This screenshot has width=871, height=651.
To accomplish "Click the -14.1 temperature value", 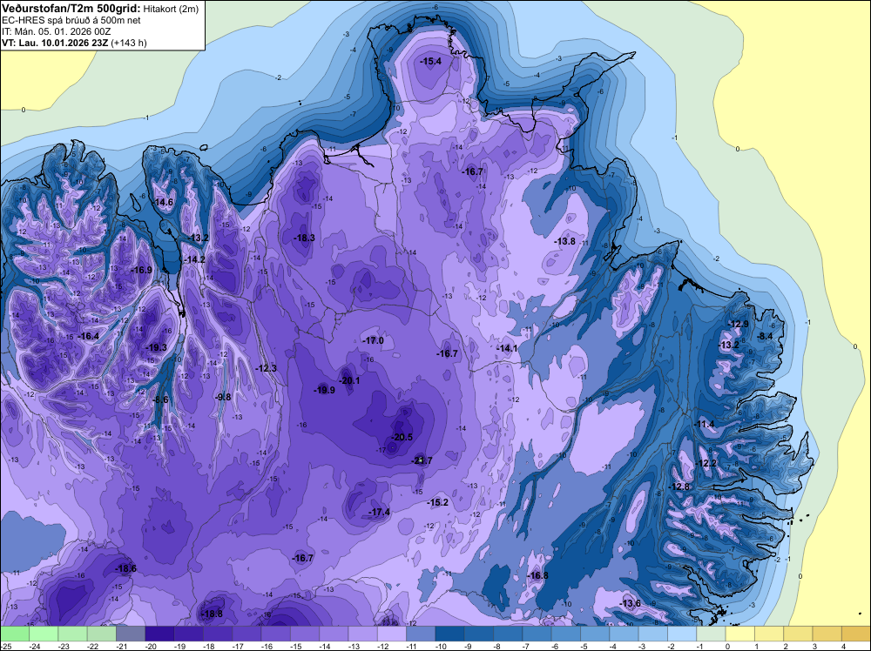I will pyautogui.click(x=507, y=348).
